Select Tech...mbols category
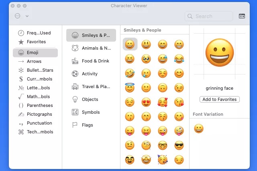 (35, 132)
